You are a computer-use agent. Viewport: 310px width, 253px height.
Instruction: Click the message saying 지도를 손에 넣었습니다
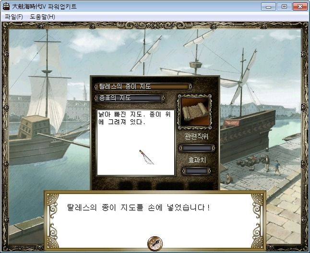[138, 207]
